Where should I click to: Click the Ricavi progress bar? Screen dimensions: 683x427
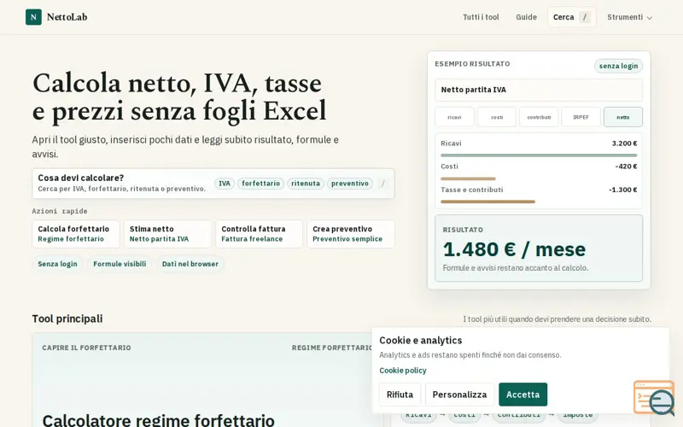pos(539,155)
